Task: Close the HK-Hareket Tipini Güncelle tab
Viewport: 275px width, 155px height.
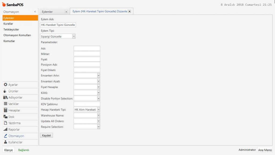Action: coord(129,11)
